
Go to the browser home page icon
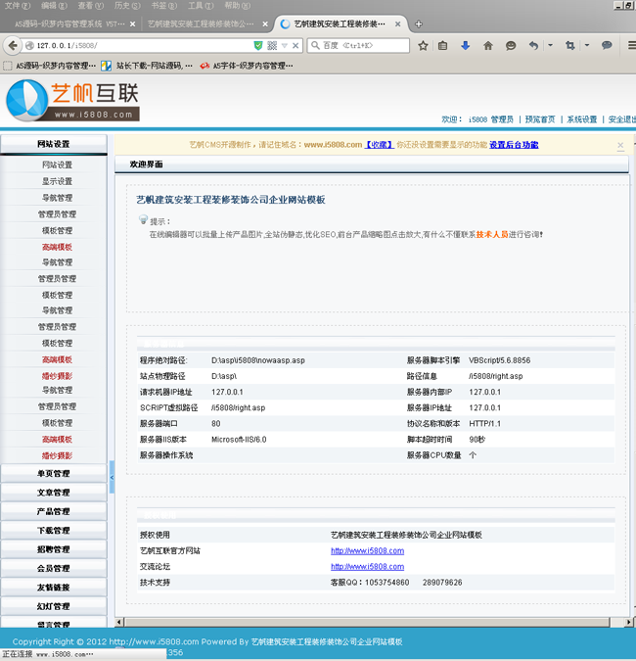point(487,45)
